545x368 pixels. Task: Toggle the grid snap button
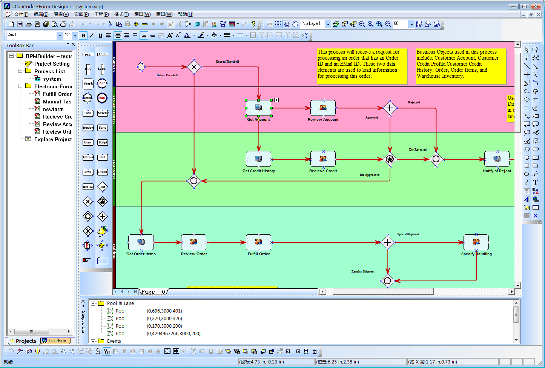(287, 24)
